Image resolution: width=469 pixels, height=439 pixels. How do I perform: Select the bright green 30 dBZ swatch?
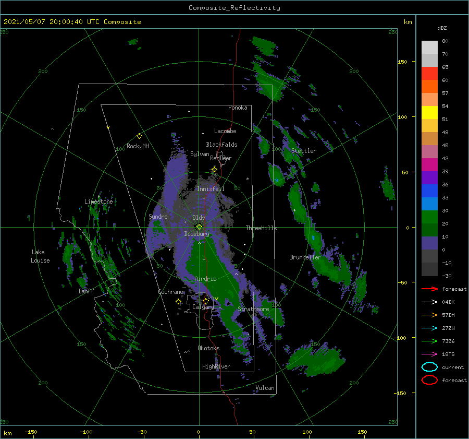coord(429,217)
